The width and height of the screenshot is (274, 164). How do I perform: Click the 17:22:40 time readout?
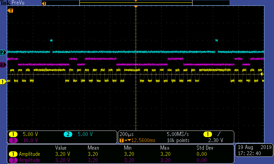(x=249, y=153)
